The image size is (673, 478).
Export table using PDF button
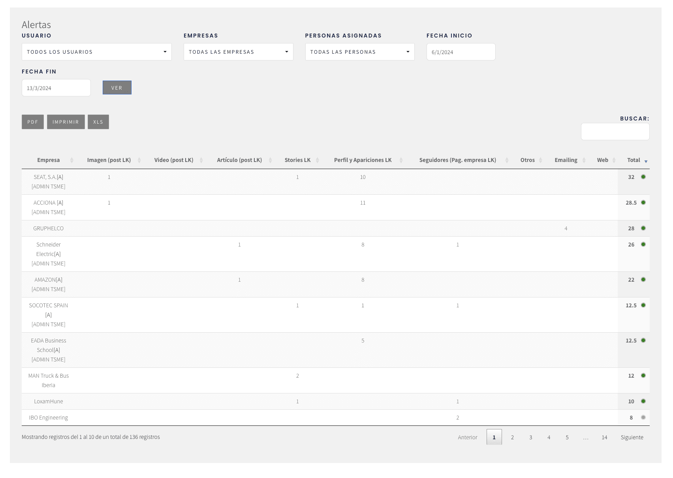pos(33,122)
